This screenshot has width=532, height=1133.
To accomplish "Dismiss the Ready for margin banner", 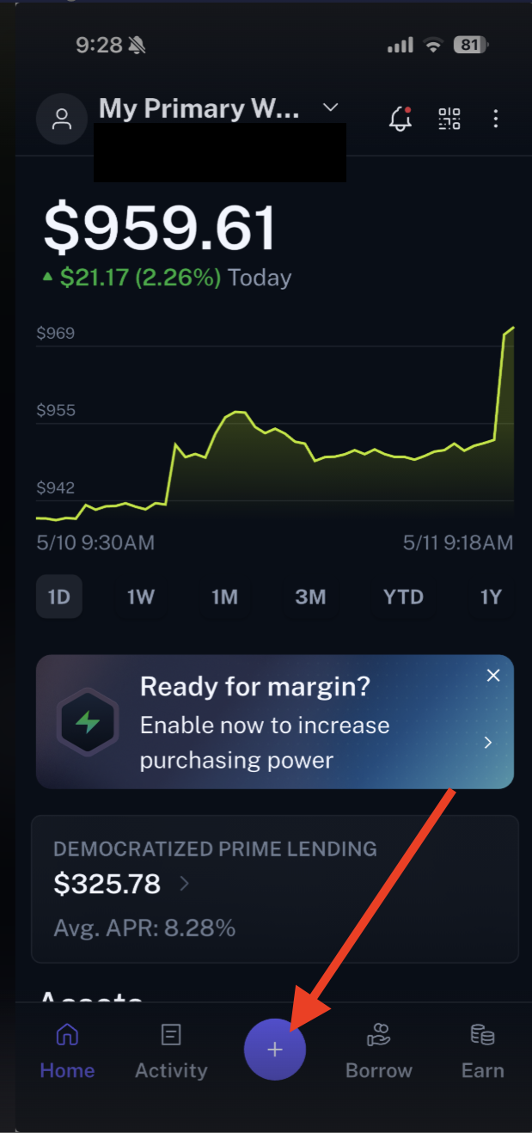I will pos(493,676).
